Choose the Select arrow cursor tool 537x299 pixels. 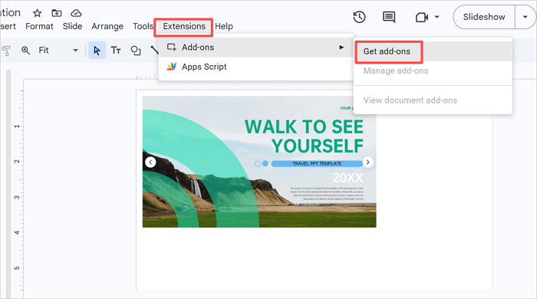97,51
